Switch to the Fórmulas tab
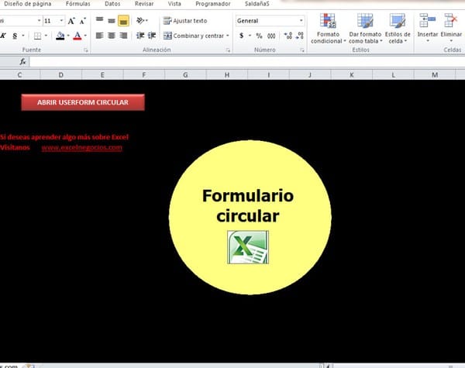Viewport: 465px width, 368px height. (x=77, y=4)
